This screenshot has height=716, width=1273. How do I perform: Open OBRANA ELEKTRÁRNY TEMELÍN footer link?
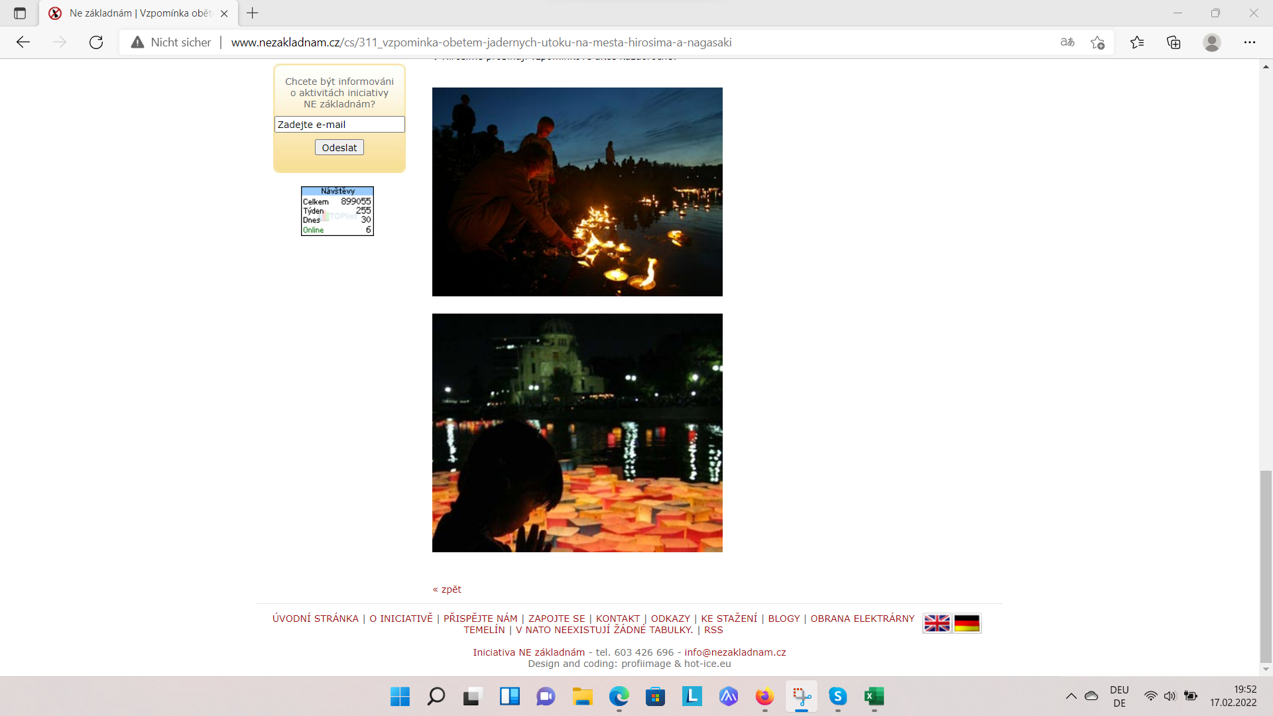[862, 619]
